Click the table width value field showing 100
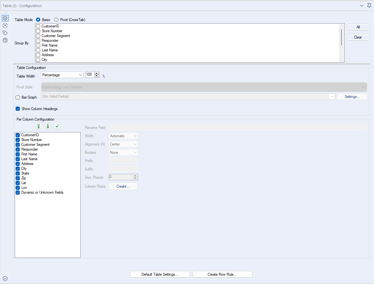 [x=90, y=75]
